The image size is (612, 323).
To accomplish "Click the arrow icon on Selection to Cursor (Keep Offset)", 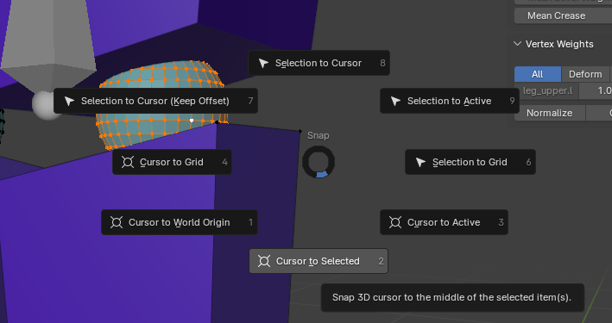I will [x=69, y=101].
